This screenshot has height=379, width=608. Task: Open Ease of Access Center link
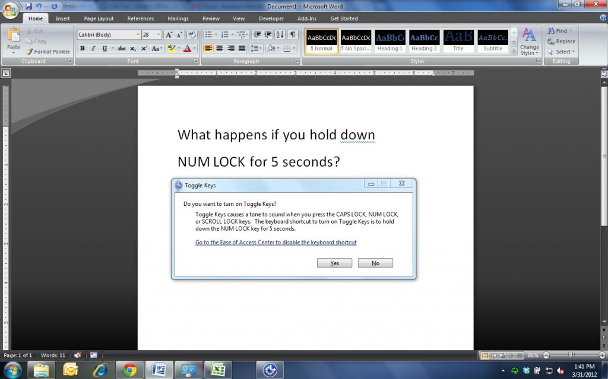point(275,242)
